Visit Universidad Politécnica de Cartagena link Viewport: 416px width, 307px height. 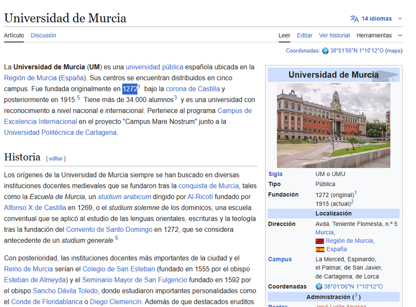click(60, 132)
